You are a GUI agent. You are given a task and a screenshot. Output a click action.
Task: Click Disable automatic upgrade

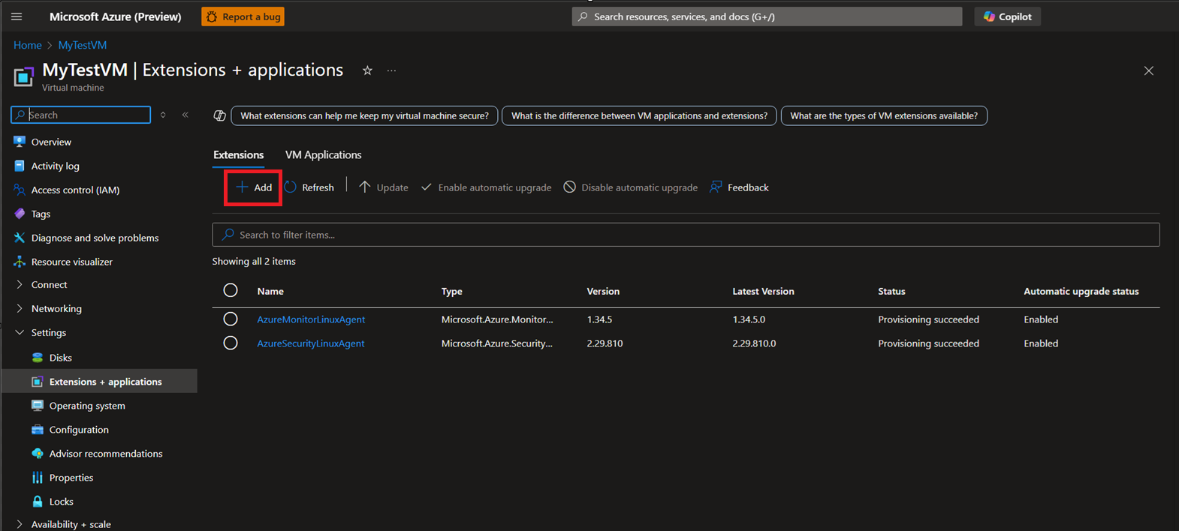pos(631,187)
